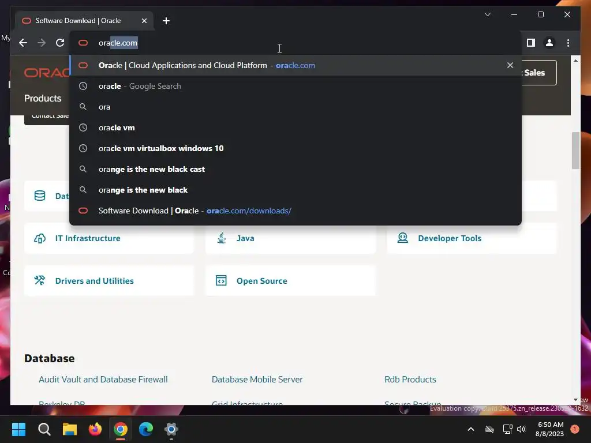
Task: Open Audit Vault and Database Firewall link
Action: (x=103, y=380)
